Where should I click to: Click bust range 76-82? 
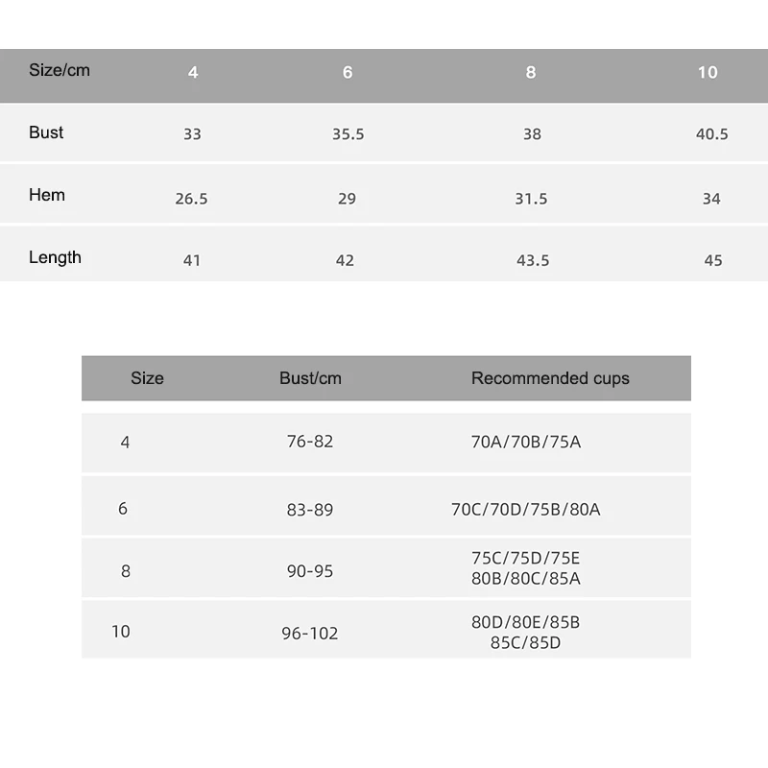click(x=310, y=442)
